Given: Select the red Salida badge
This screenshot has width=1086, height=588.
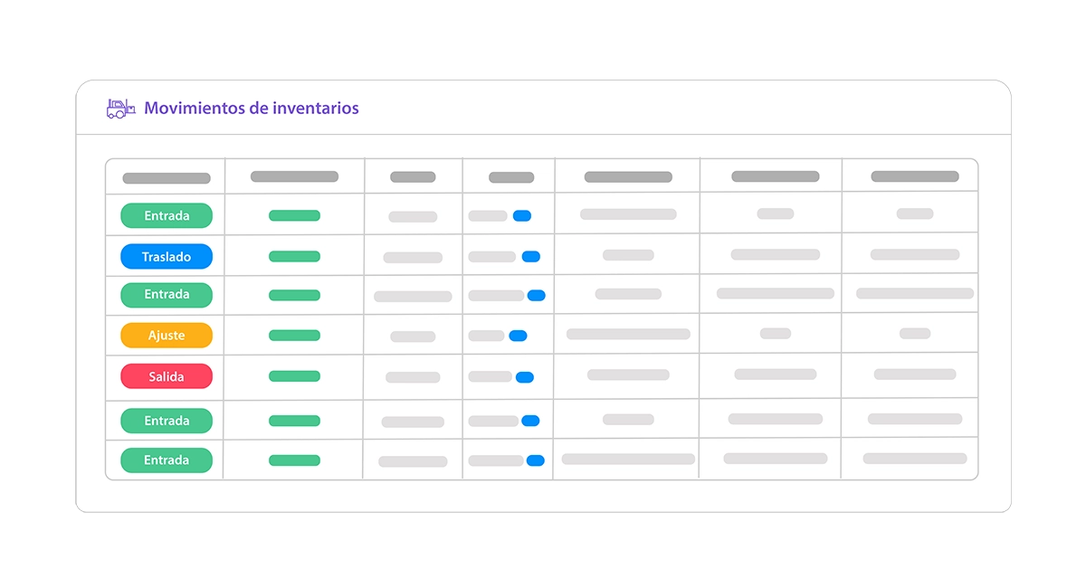Looking at the screenshot, I should pyautogui.click(x=167, y=376).
